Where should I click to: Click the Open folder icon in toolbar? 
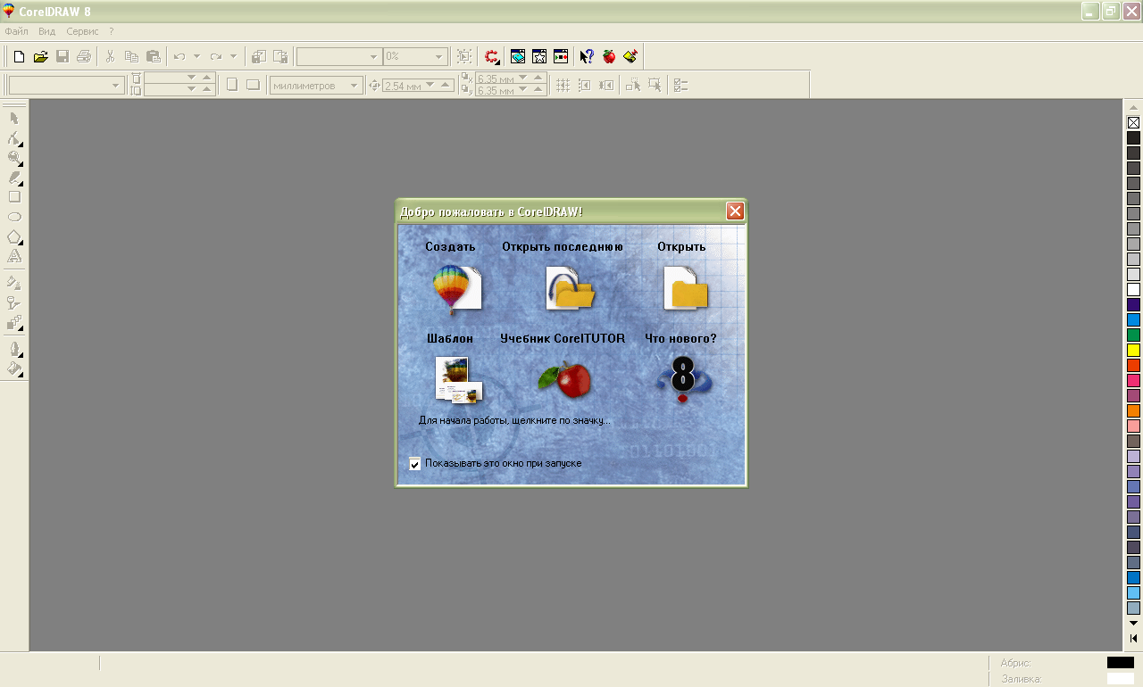coord(40,56)
